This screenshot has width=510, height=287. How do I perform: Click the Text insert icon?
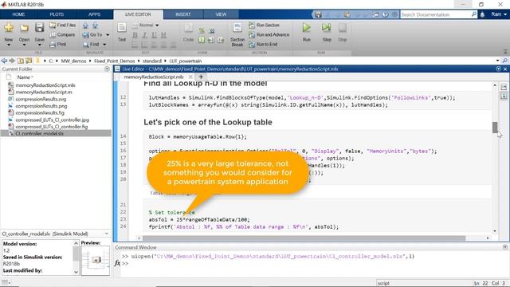click(122, 28)
